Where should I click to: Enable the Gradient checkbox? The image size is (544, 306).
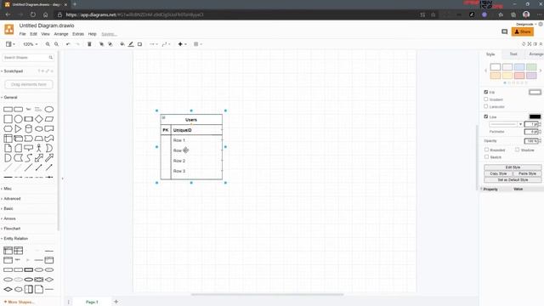point(486,99)
